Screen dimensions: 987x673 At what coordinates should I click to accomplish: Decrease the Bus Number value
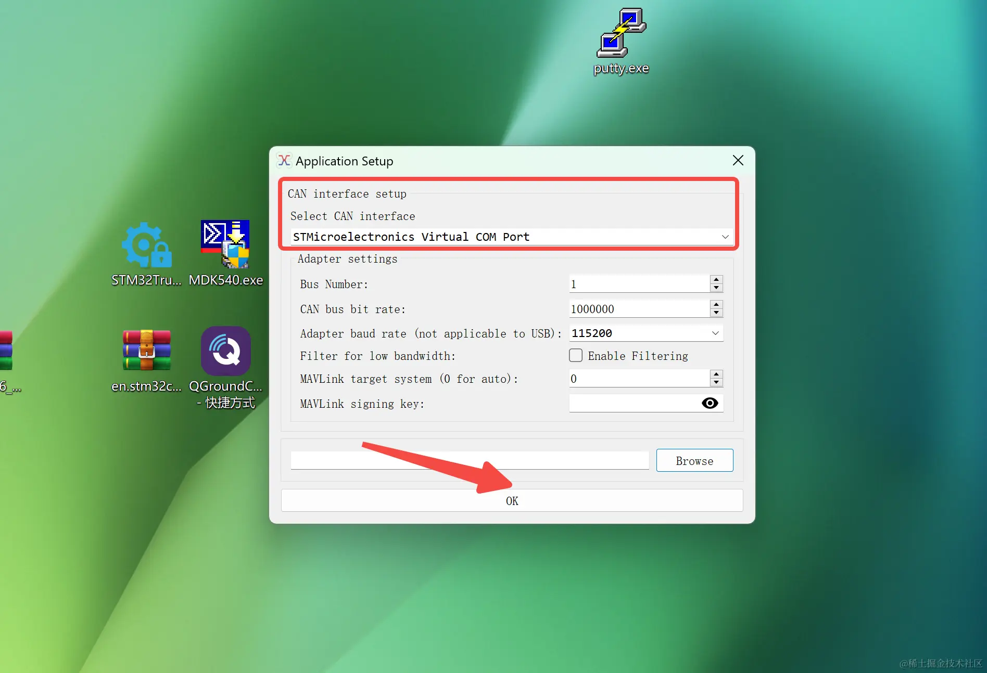pos(716,288)
